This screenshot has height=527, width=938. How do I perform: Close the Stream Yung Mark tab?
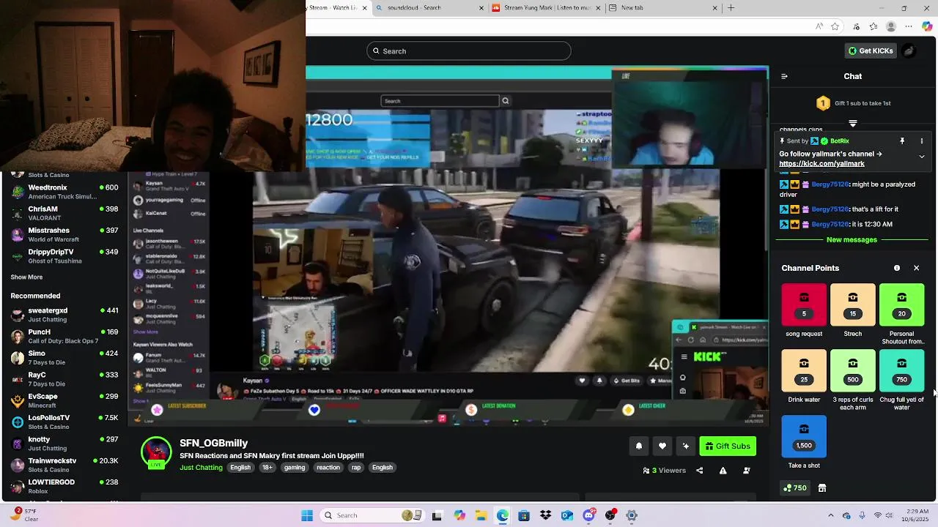pyautogui.click(x=598, y=8)
